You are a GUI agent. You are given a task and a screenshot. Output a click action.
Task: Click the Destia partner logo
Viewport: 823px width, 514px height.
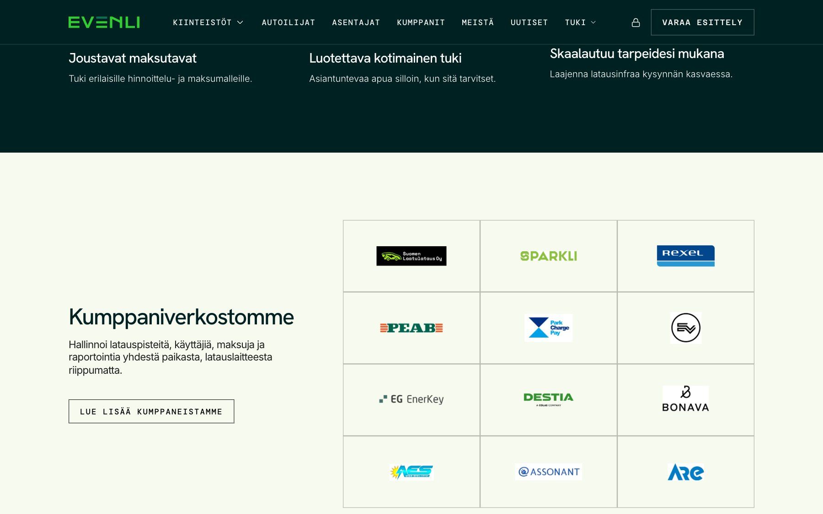point(549,399)
